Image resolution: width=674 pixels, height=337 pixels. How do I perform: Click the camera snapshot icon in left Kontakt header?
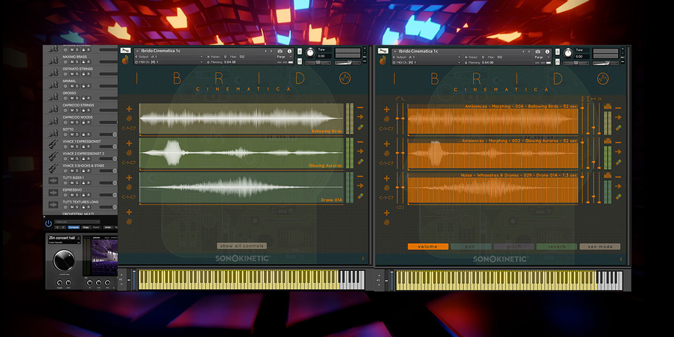pos(280,51)
